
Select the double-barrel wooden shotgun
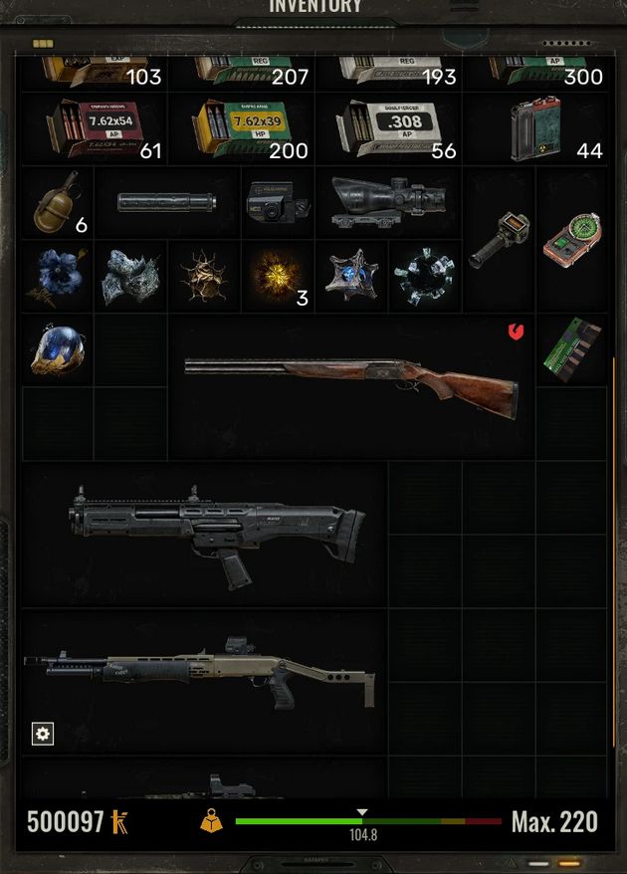(x=351, y=387)
